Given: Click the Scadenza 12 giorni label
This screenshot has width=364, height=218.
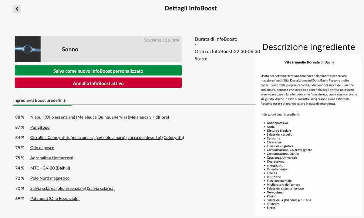Looking at the screenshot, I should pyautogui.click(x=161, y=40).
